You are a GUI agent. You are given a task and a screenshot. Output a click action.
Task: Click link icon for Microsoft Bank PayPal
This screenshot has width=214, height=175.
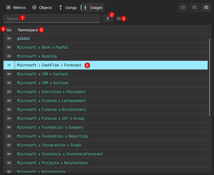coord(9,47)
